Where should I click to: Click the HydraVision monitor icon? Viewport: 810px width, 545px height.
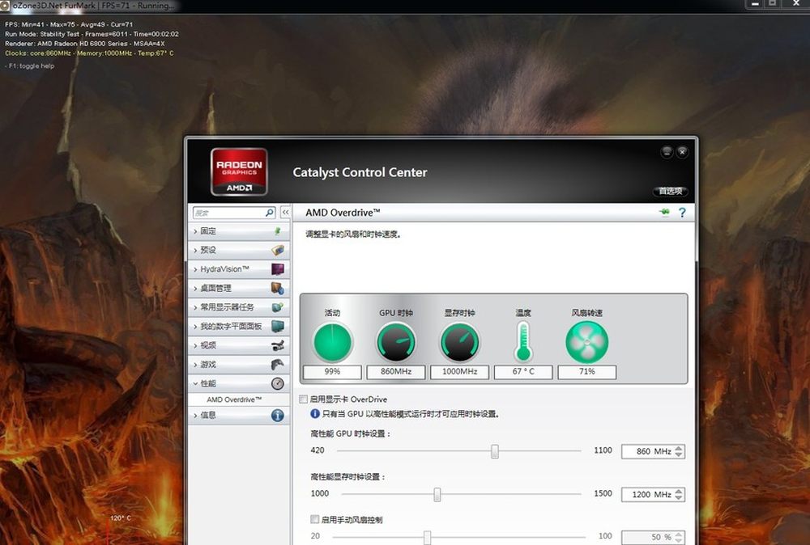(x=277, y=269)
